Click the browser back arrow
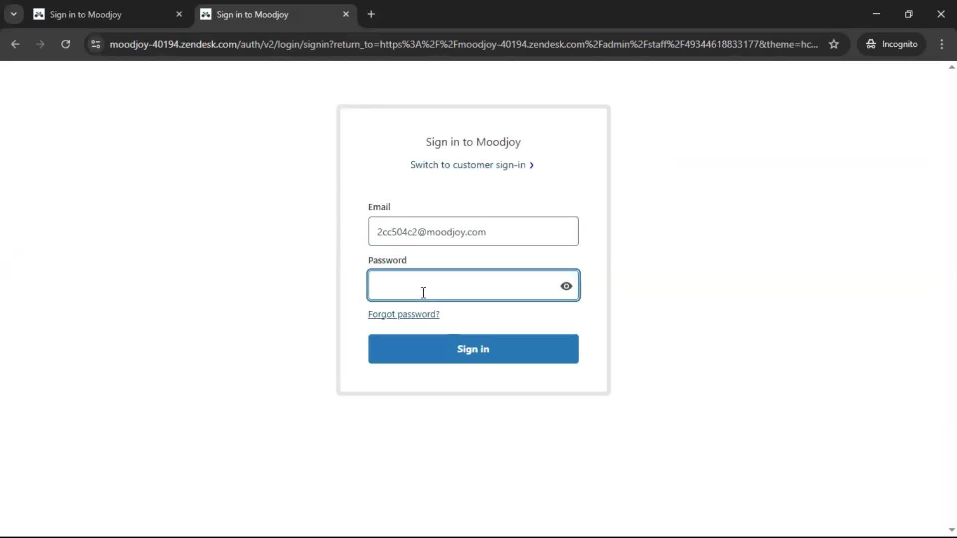The width and height of the screenshot is (957, 538). [x=15, y=44]
